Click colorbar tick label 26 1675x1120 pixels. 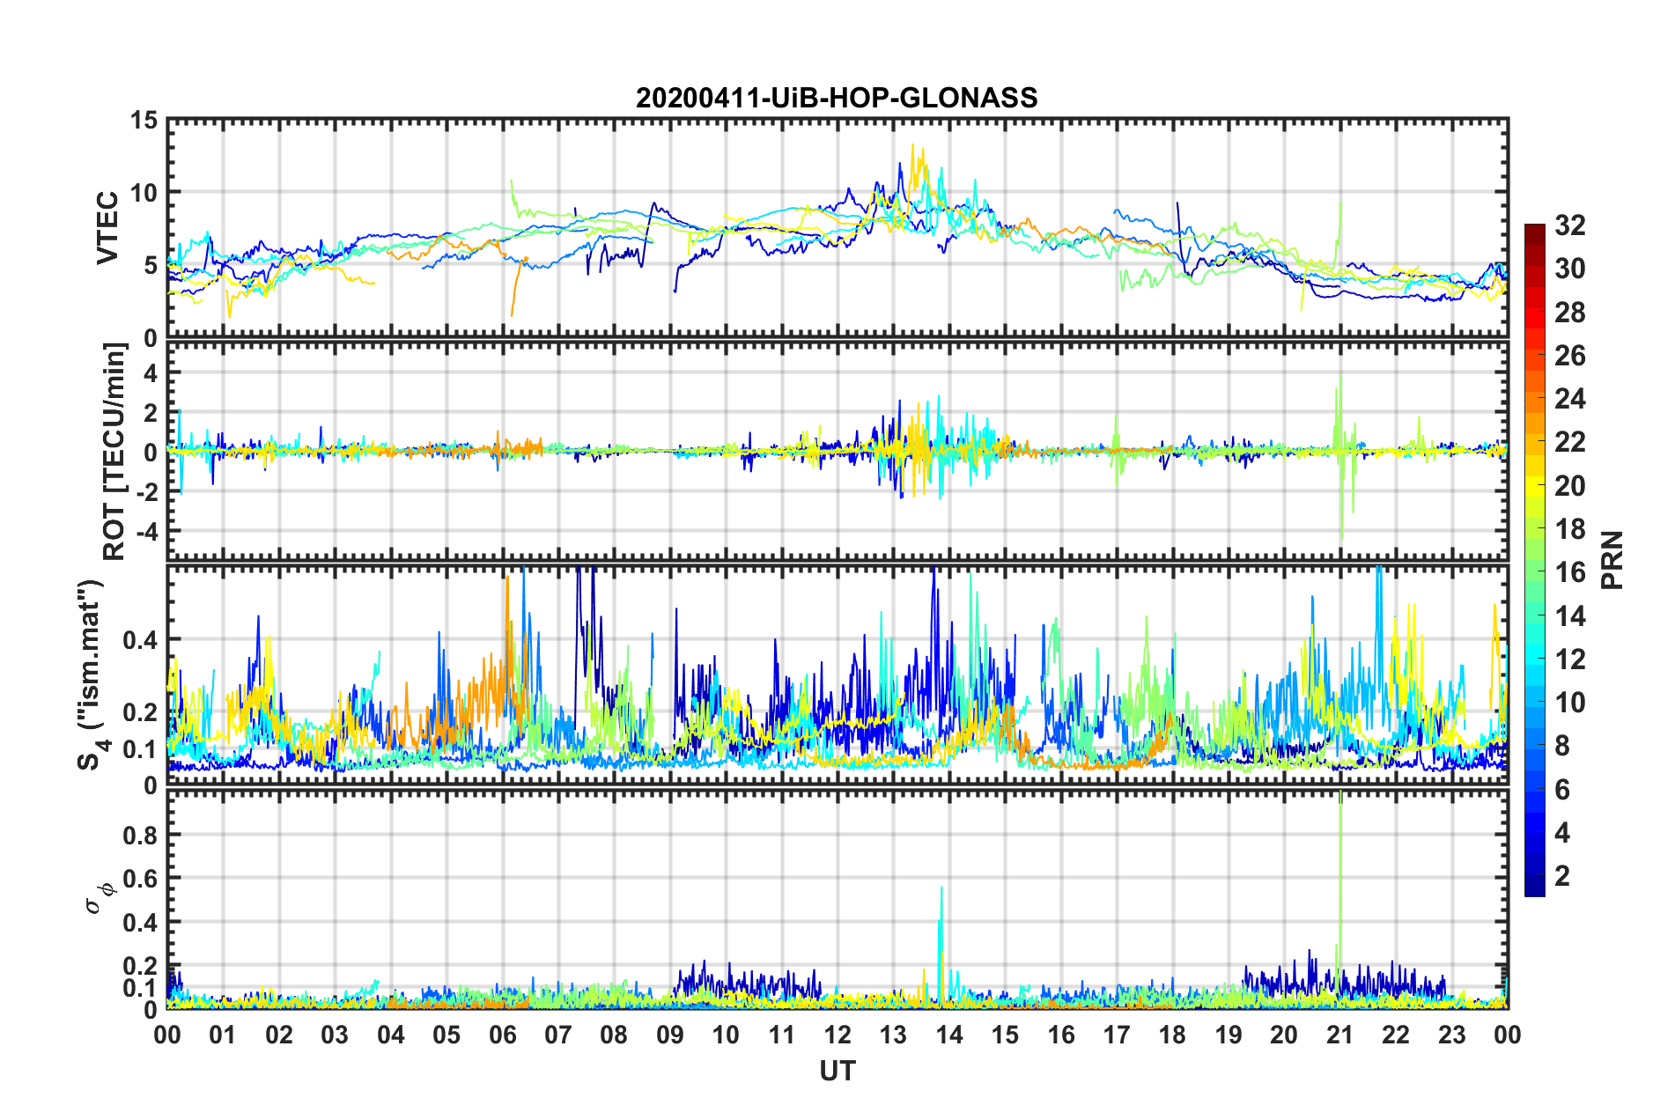click(1570, 356)
